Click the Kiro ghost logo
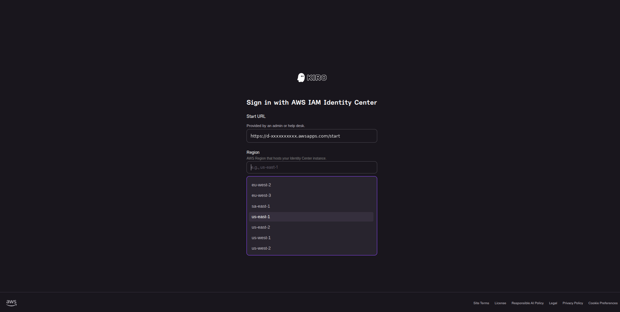Screen dimensions: 620x312 click(x=312, y=78)
